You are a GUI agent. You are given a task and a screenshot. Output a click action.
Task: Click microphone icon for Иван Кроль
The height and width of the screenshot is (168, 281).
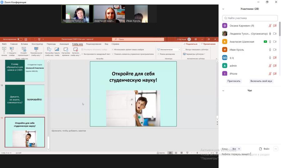point(270,50)
